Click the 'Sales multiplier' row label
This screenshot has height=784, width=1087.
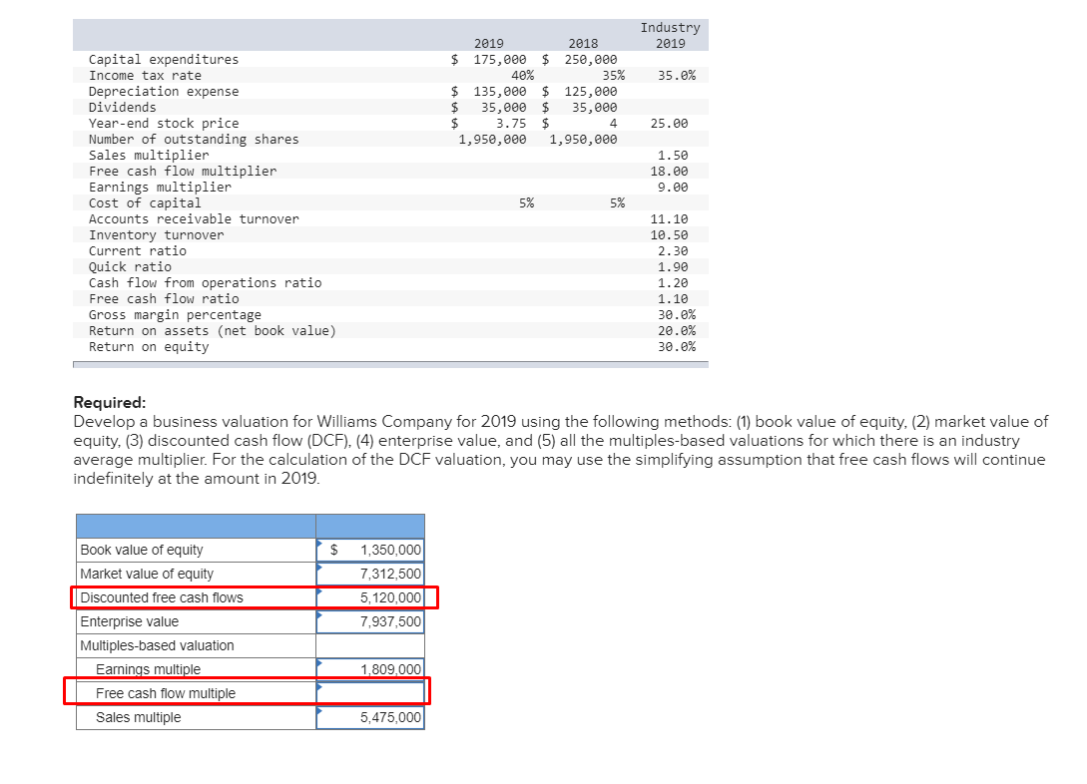149,156
